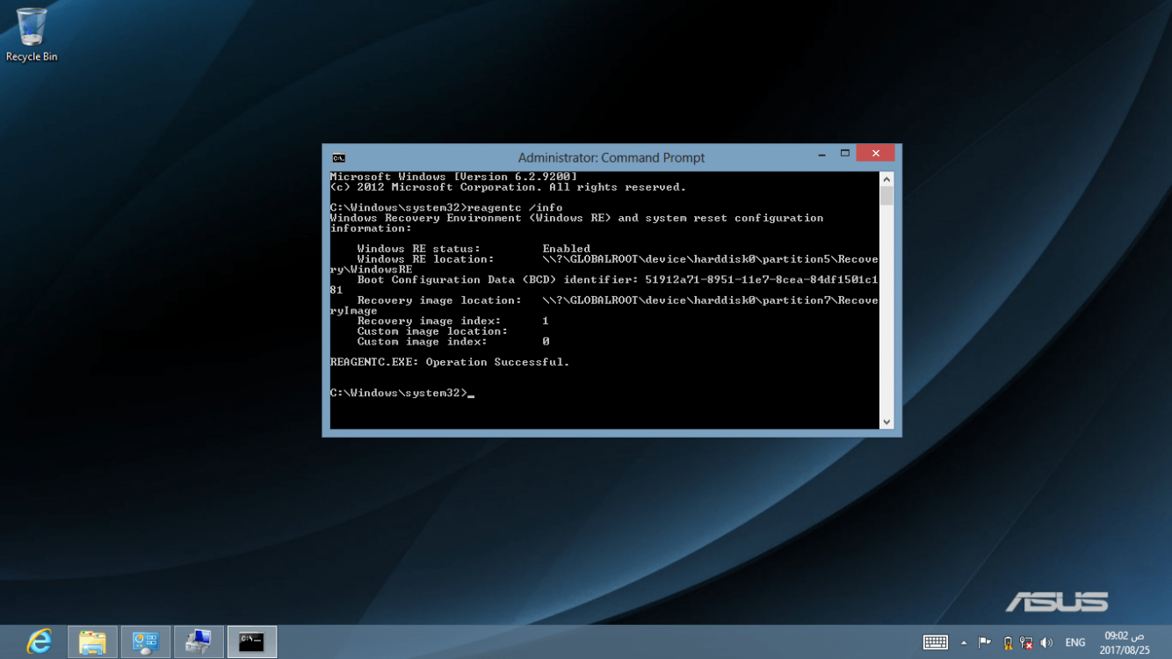Click the Administrator: Command Prompt title bar

(x=611, y=158)
